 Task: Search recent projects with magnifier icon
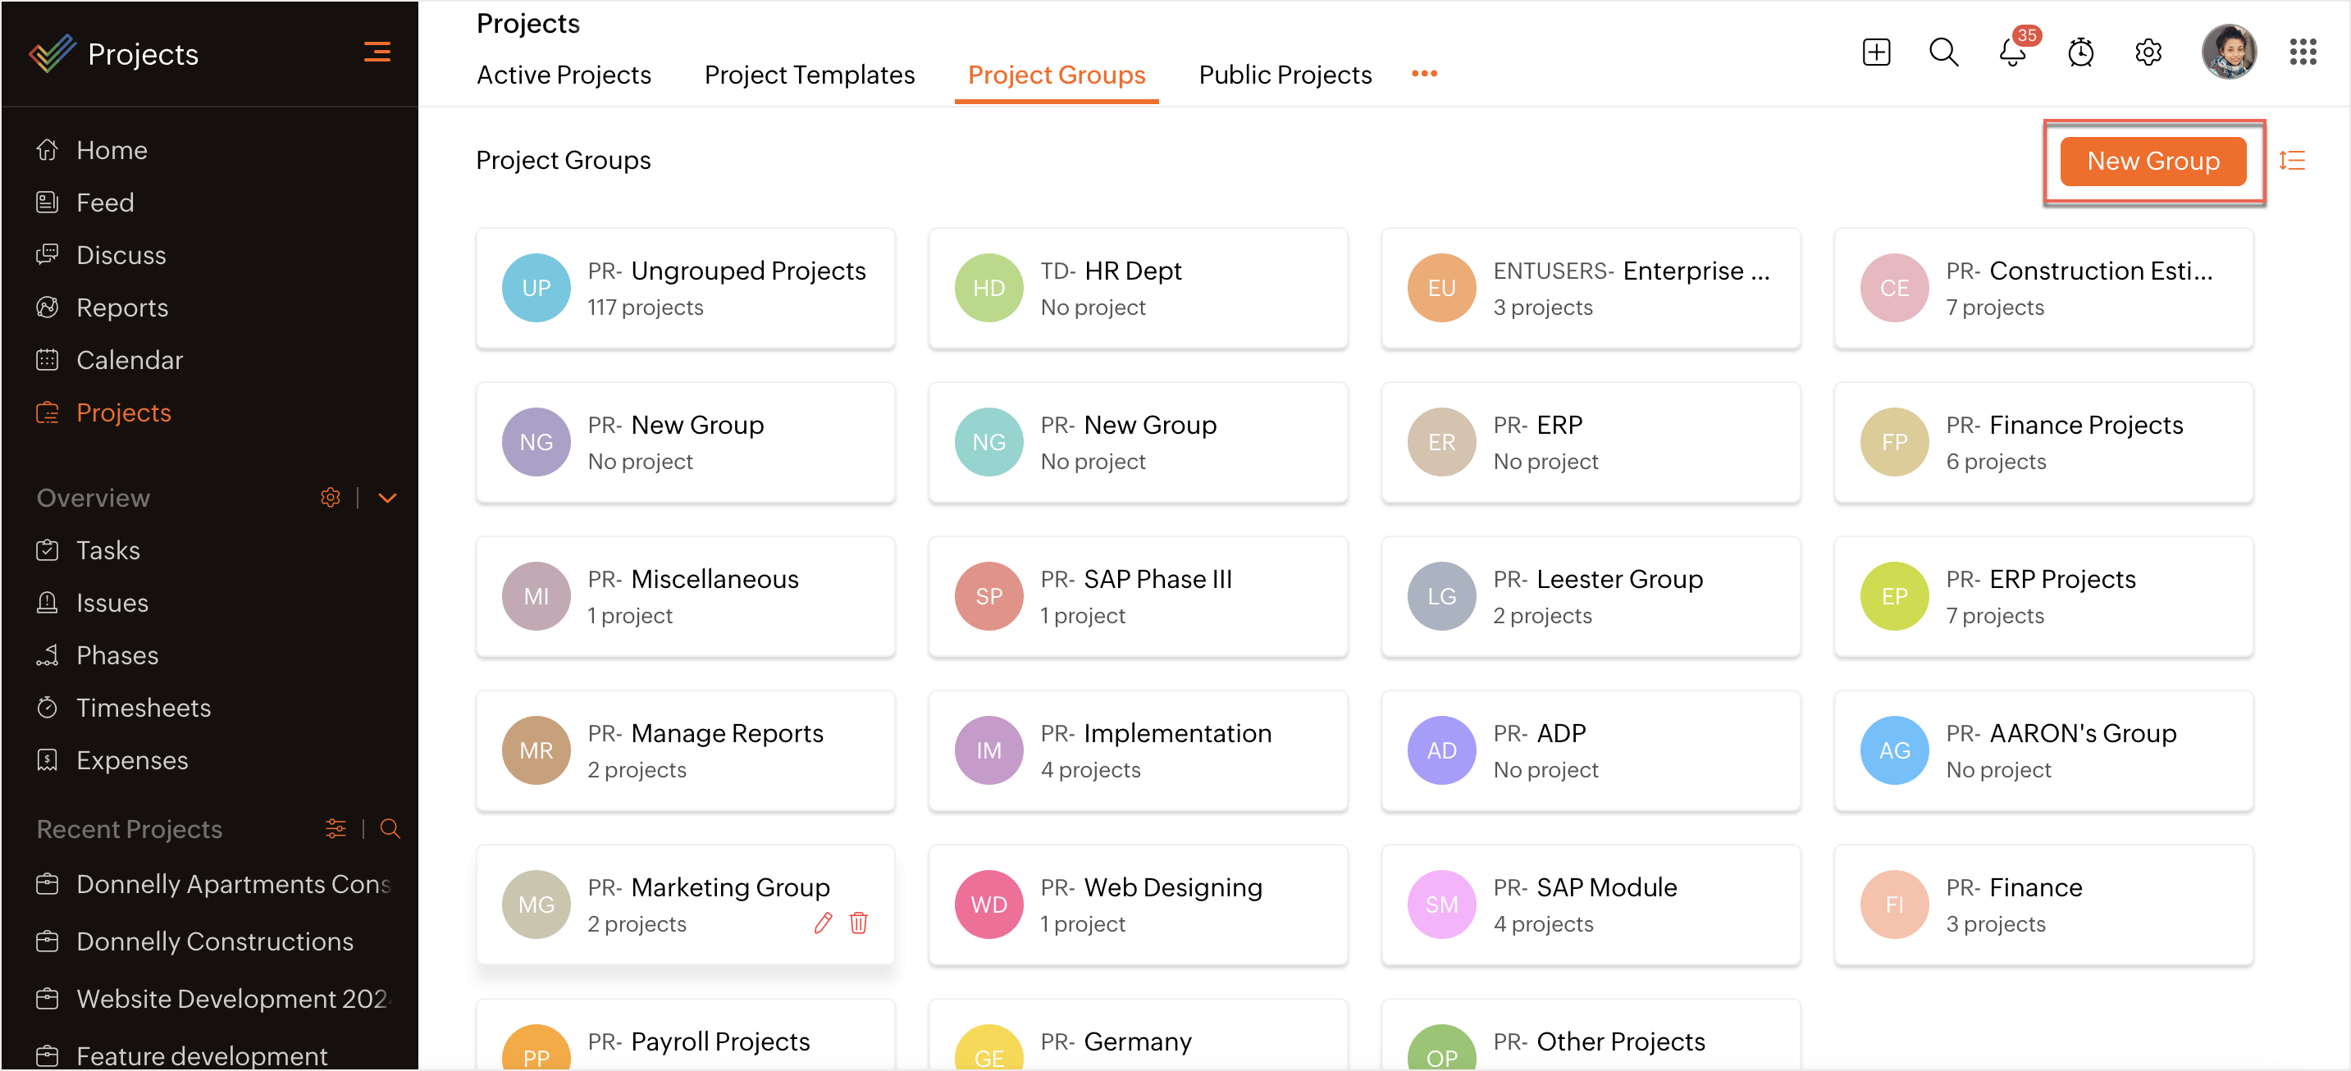point(390,828)
